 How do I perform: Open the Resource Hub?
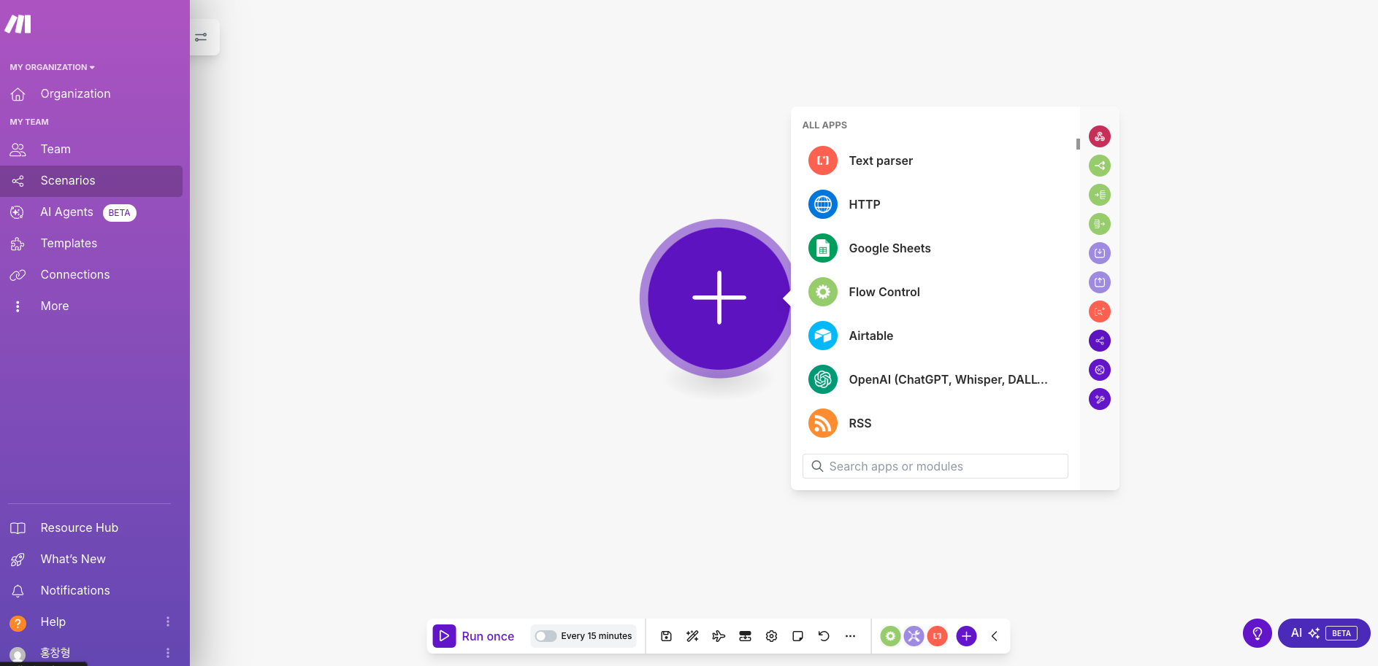point(91,528)
